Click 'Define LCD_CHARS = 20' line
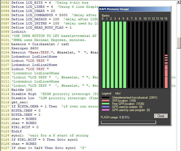The width and height of the screenshot is (181, 151). 33,11
